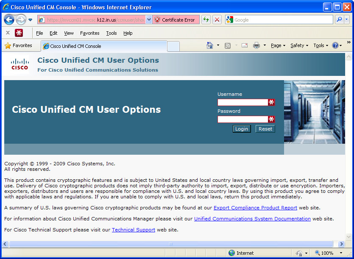Click the blue Help question mark icon
The image size is (354, 259).
tap(335, 46)
